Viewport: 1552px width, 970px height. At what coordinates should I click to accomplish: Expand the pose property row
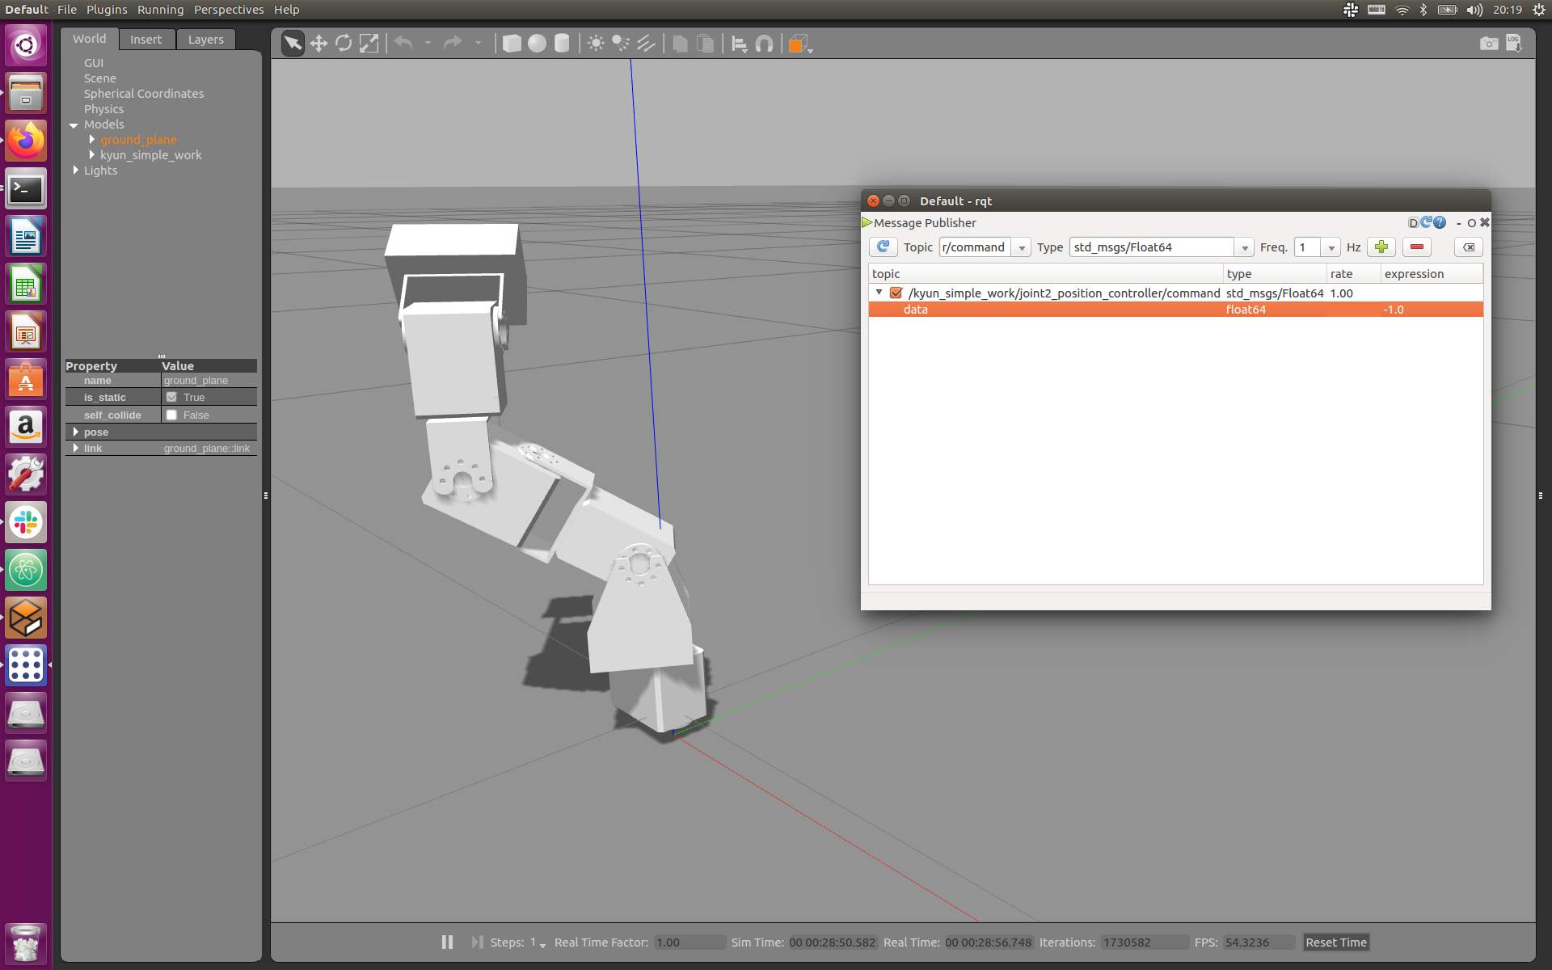(x=75, y=432)
